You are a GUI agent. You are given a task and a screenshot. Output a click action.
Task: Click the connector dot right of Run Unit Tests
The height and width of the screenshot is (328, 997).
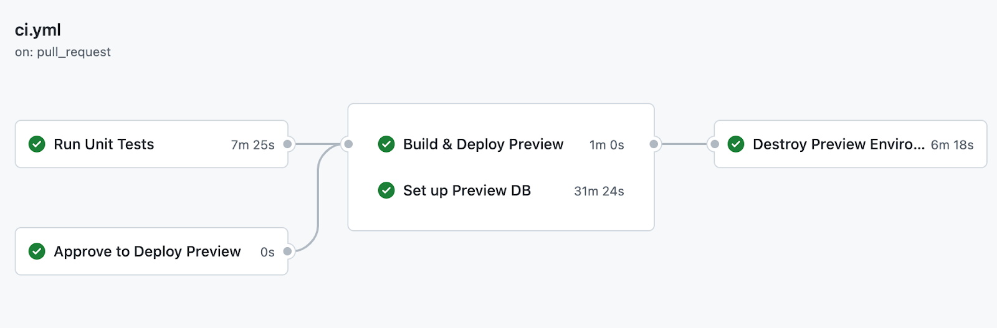click(287, 144)
